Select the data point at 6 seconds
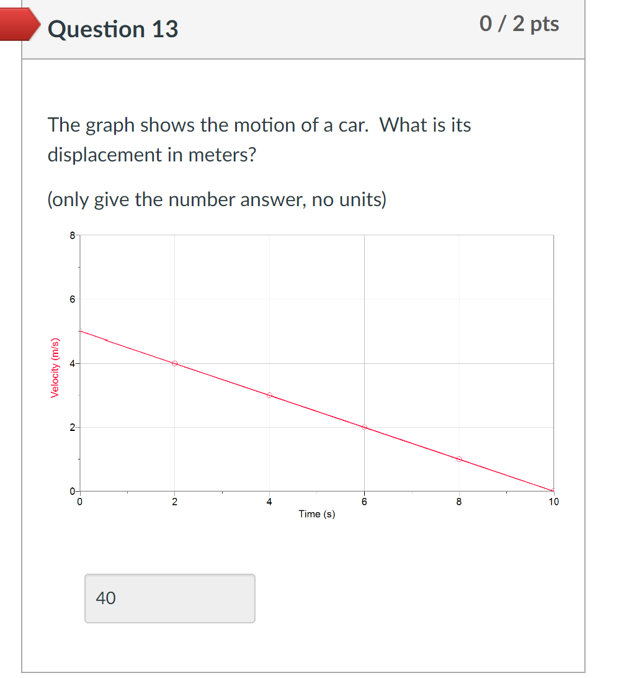The image size is (629, 678). [x=365, y=427]
